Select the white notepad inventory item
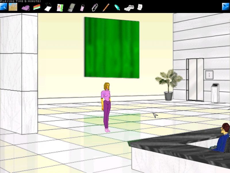 (x=48, y=7)
